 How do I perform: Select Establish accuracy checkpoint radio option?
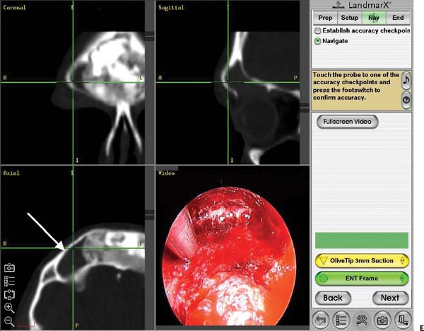click(x=317, y=31)
